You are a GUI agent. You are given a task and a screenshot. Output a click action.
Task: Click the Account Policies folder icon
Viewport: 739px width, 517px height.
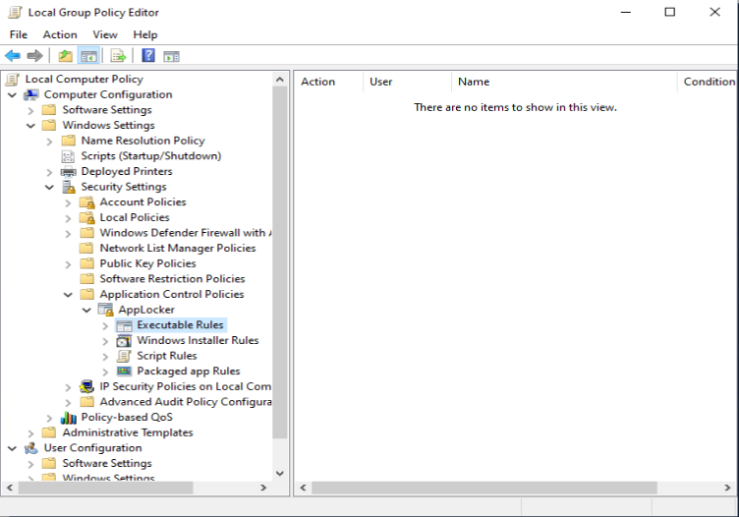click(x=87, y=202)
